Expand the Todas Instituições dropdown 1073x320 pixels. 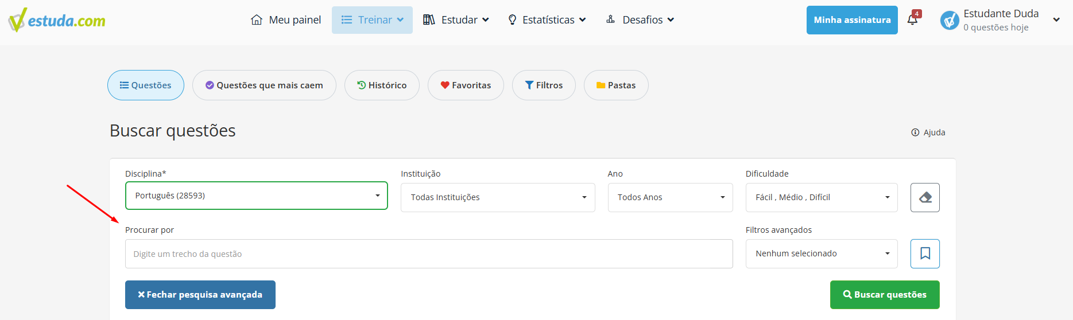[x=498, y=197]
